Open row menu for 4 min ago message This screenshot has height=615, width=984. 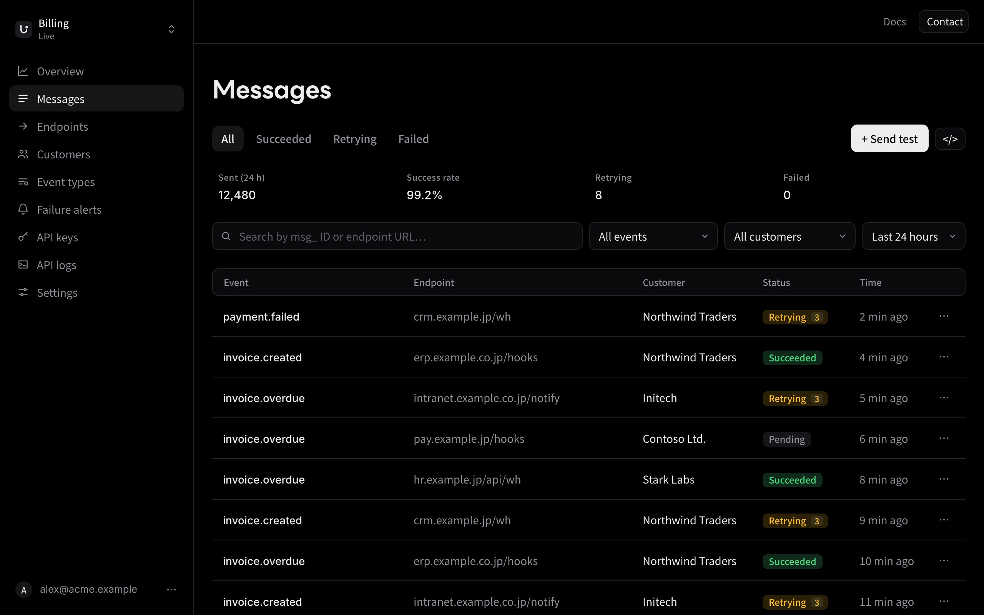(944, 357)
